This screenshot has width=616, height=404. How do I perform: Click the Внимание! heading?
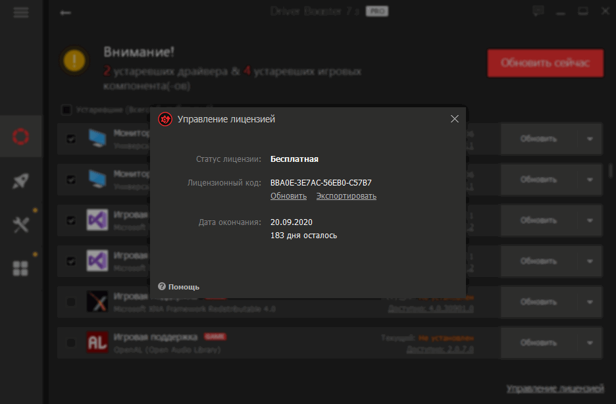click(x=139, y=52)
